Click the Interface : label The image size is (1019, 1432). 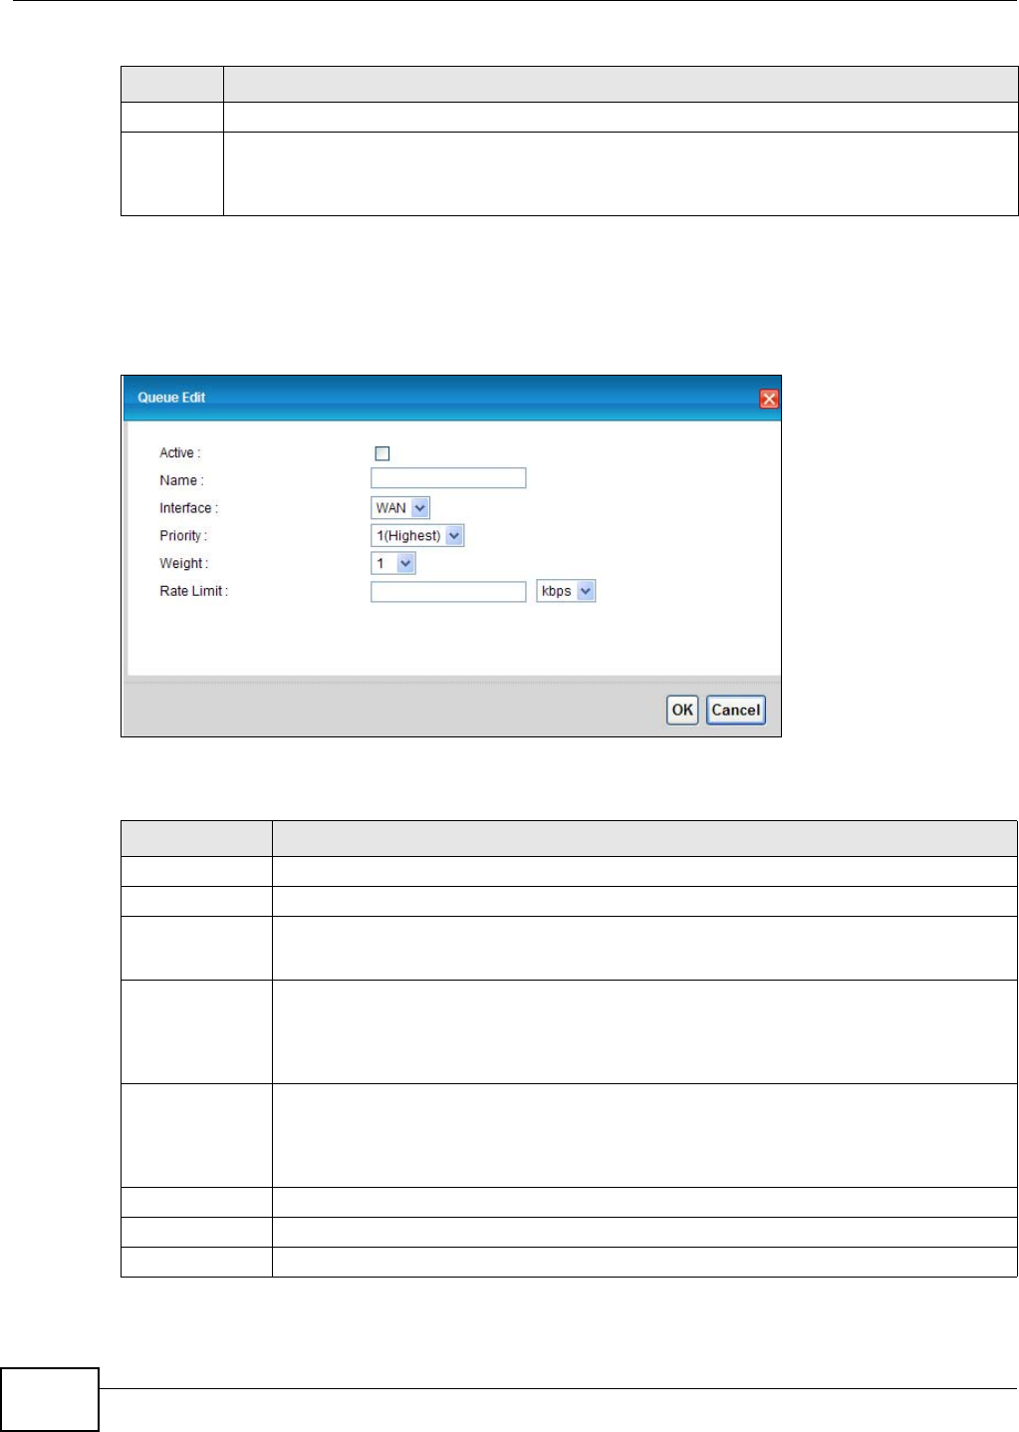point(188,508)
